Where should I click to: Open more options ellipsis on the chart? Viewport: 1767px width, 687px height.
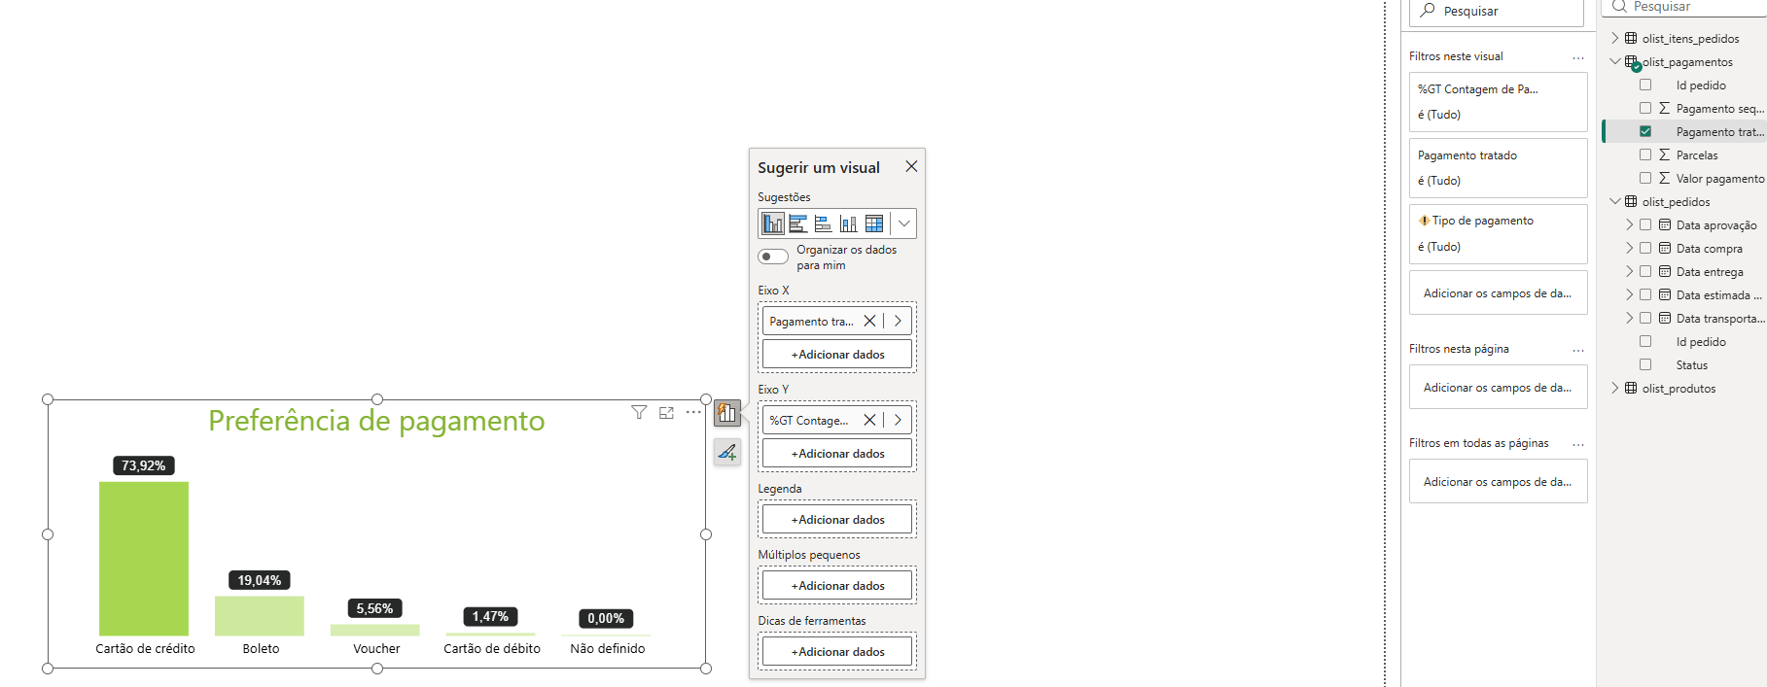[693, 413]
